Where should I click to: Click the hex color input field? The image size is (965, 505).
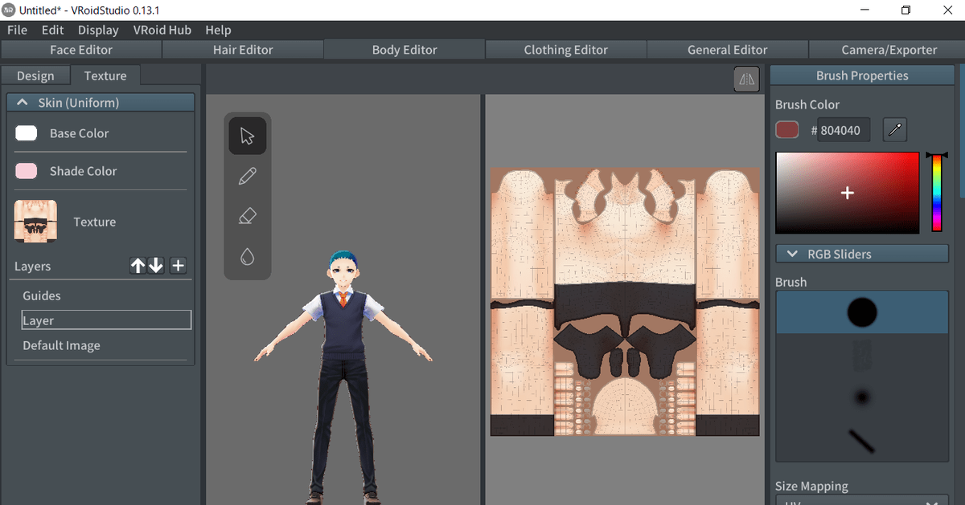844,130
